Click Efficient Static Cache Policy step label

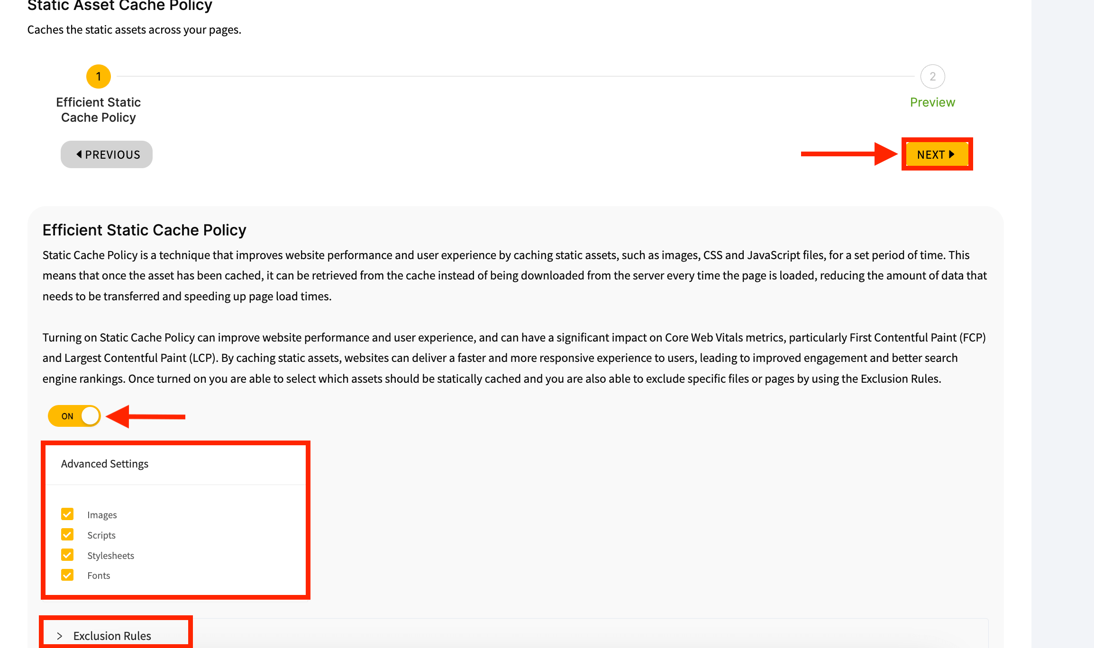click(x=99, y=110)
